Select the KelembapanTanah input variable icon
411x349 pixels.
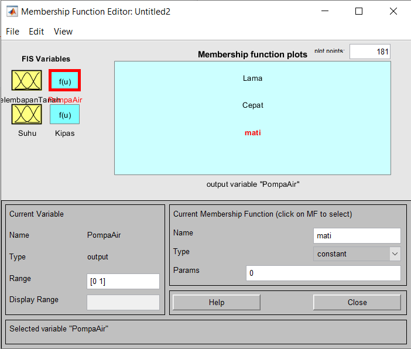pyautogui.click(x=26, y=80)
